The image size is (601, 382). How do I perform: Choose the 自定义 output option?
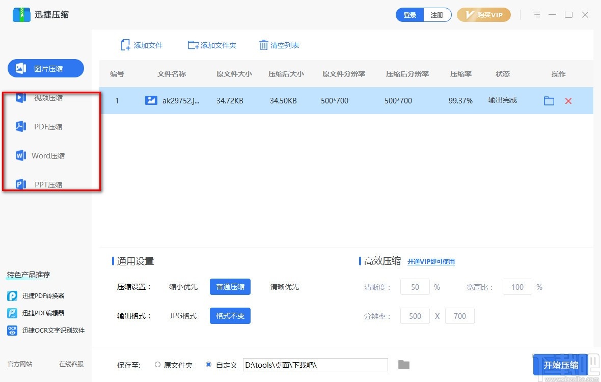(209, 365)
